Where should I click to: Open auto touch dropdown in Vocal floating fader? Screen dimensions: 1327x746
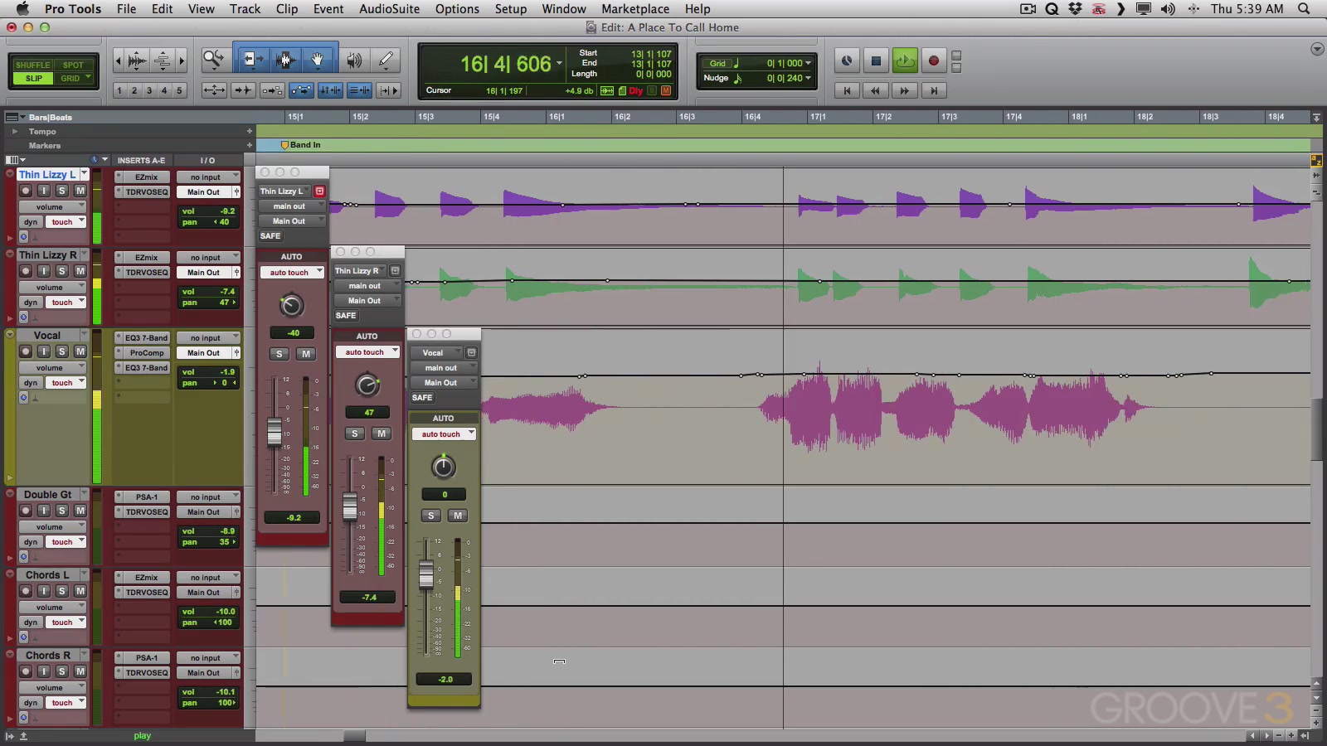click(444, 434)
